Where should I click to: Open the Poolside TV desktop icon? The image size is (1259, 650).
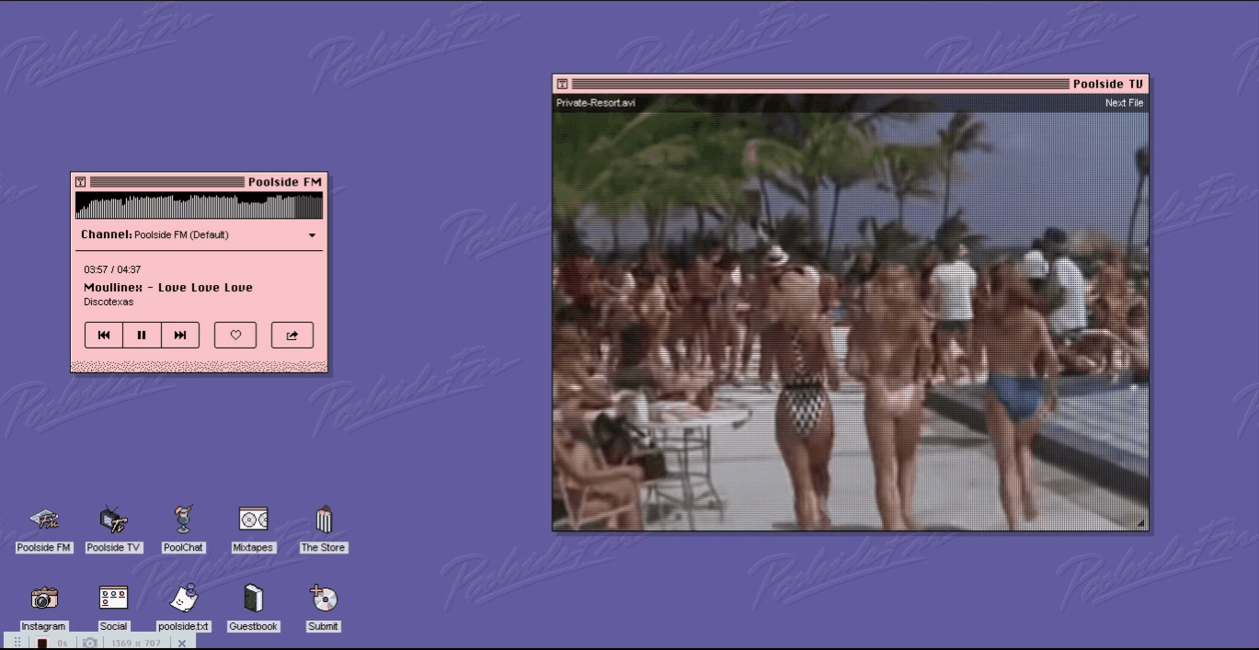113,529
